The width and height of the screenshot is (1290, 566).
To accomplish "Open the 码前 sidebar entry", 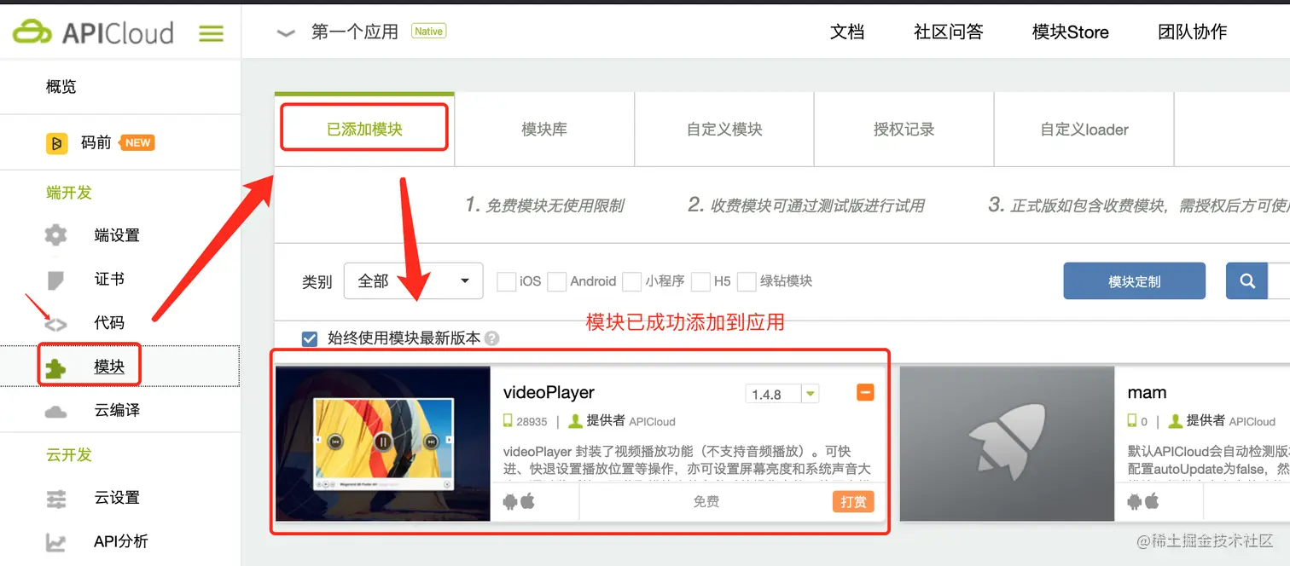I will pyautogui.click(x=96, y=143).
